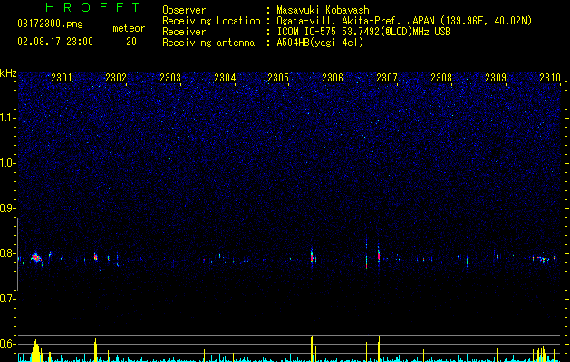Click the bright meteor echo before 2301

[x=35, y=258]
